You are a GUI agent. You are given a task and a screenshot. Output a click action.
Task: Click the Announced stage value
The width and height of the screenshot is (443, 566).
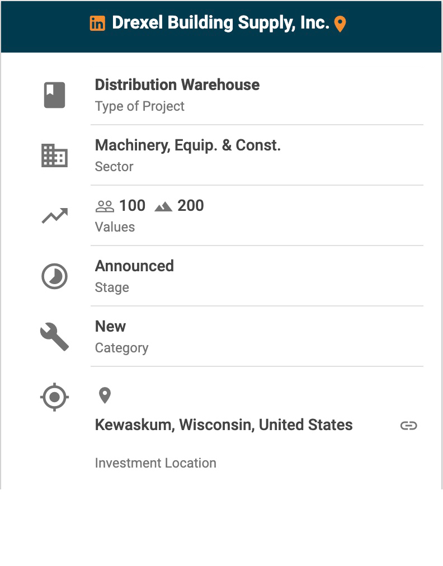tap(134, 266)
